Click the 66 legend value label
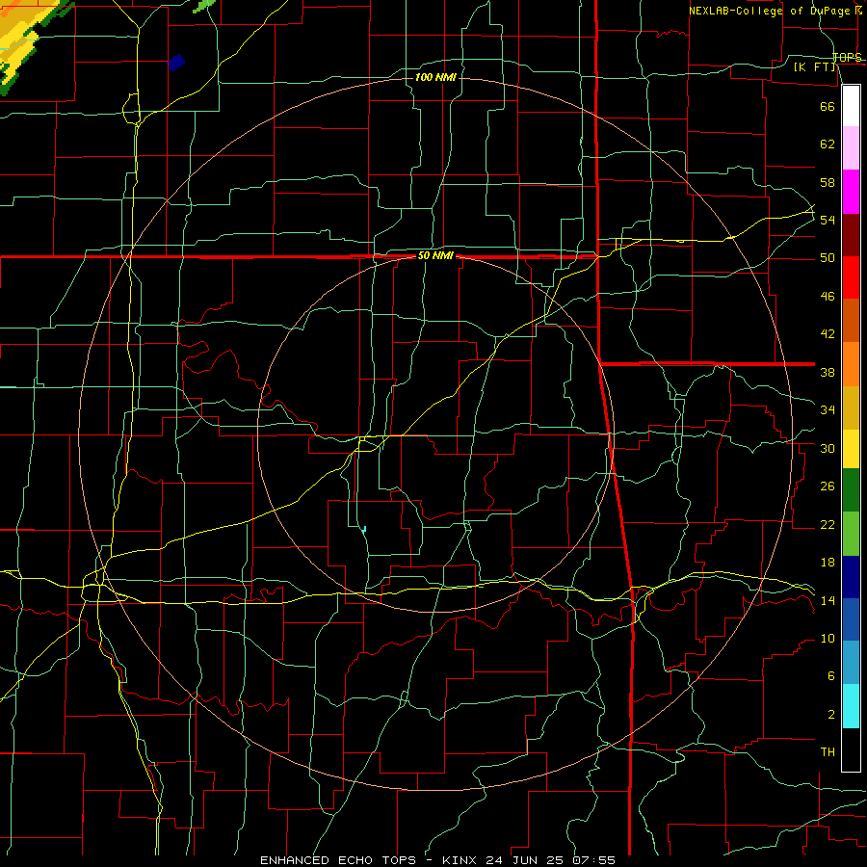Image resolution: width=867 pixels, height=867 pixels. (x=828, y=107)
